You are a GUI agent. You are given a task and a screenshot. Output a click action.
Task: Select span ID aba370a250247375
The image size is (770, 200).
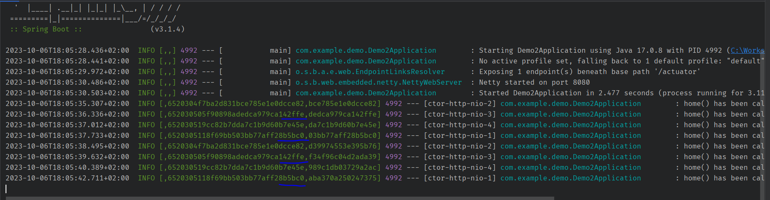(343, 178)
